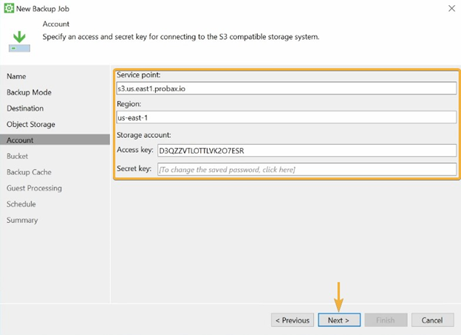Viewport: 461px width, 335px height.
Task: Click the Next > button
Action: pos(339,320)
